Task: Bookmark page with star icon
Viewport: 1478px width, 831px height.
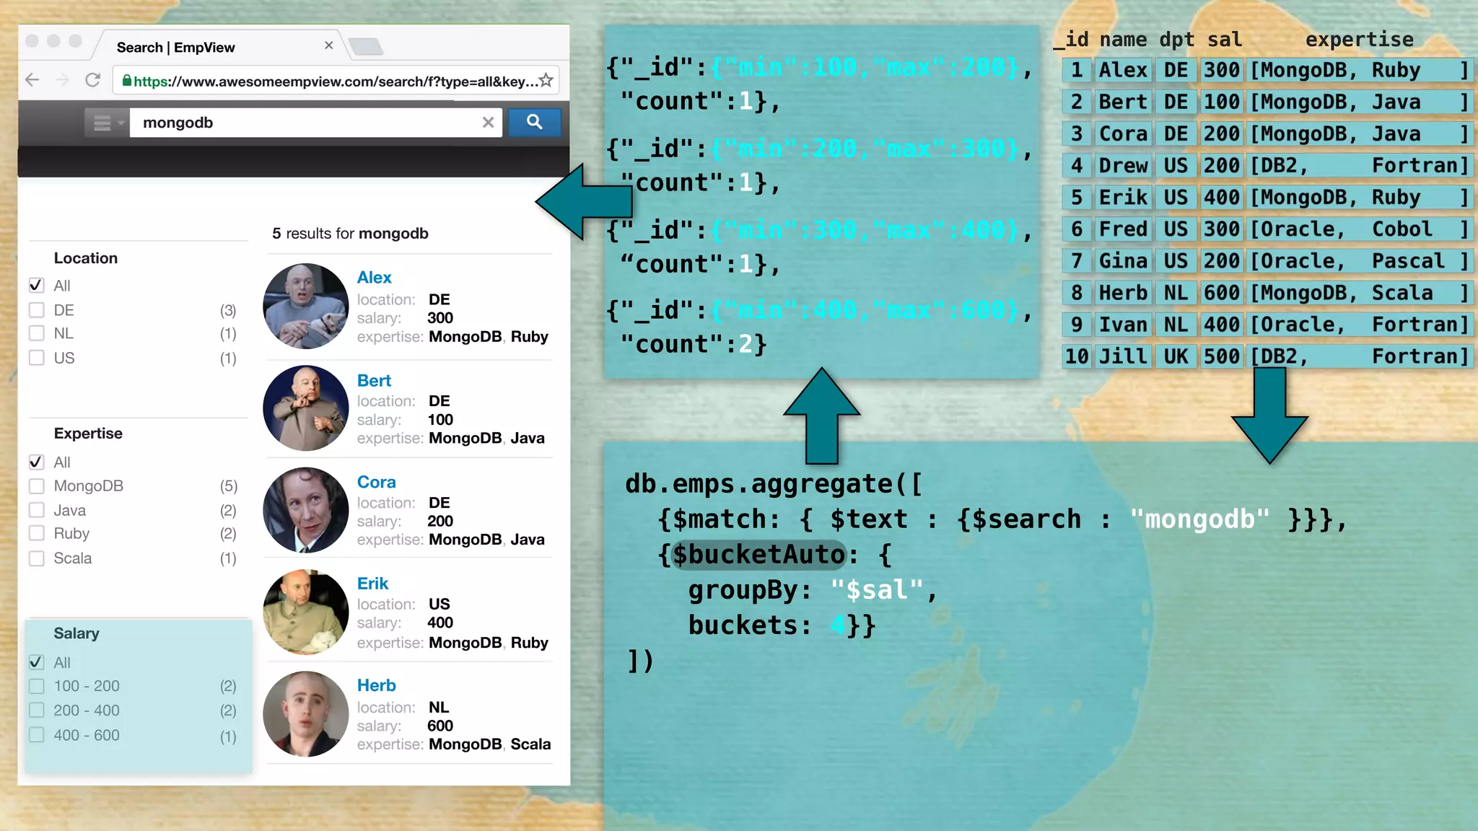Action: (546, 81)
